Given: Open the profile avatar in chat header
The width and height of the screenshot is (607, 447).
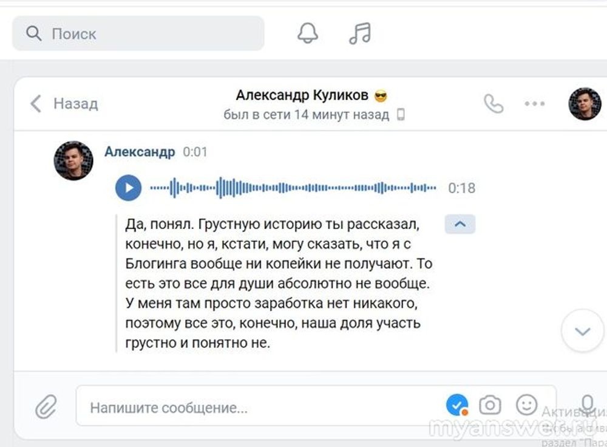Looking at the screenshot, I should click(x=584, y=104).
